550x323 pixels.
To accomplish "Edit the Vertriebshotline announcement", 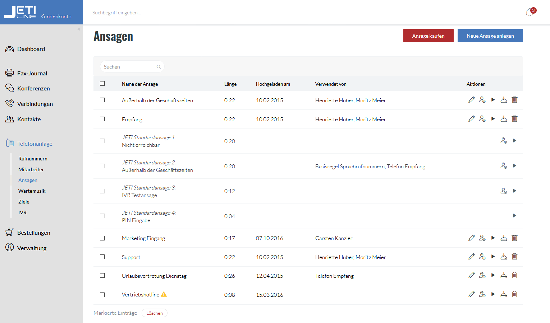I will [472, 294].
